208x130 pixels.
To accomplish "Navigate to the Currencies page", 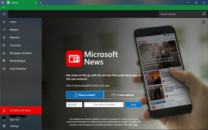I will point(21,45).
